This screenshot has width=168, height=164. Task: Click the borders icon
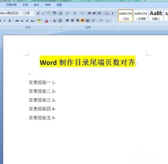pyautogui.click(x=108, y=21)
